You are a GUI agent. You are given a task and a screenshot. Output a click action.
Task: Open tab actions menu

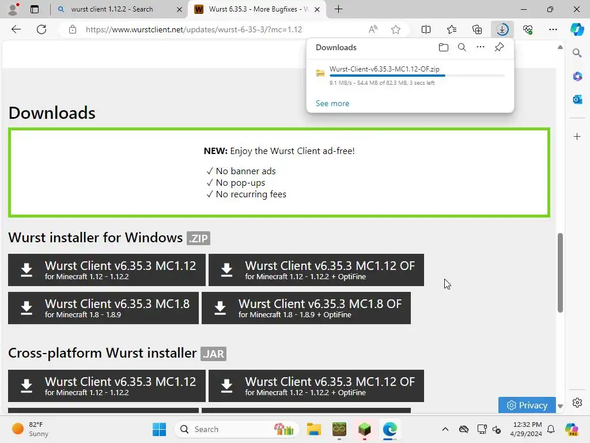(x=35, y=9)
